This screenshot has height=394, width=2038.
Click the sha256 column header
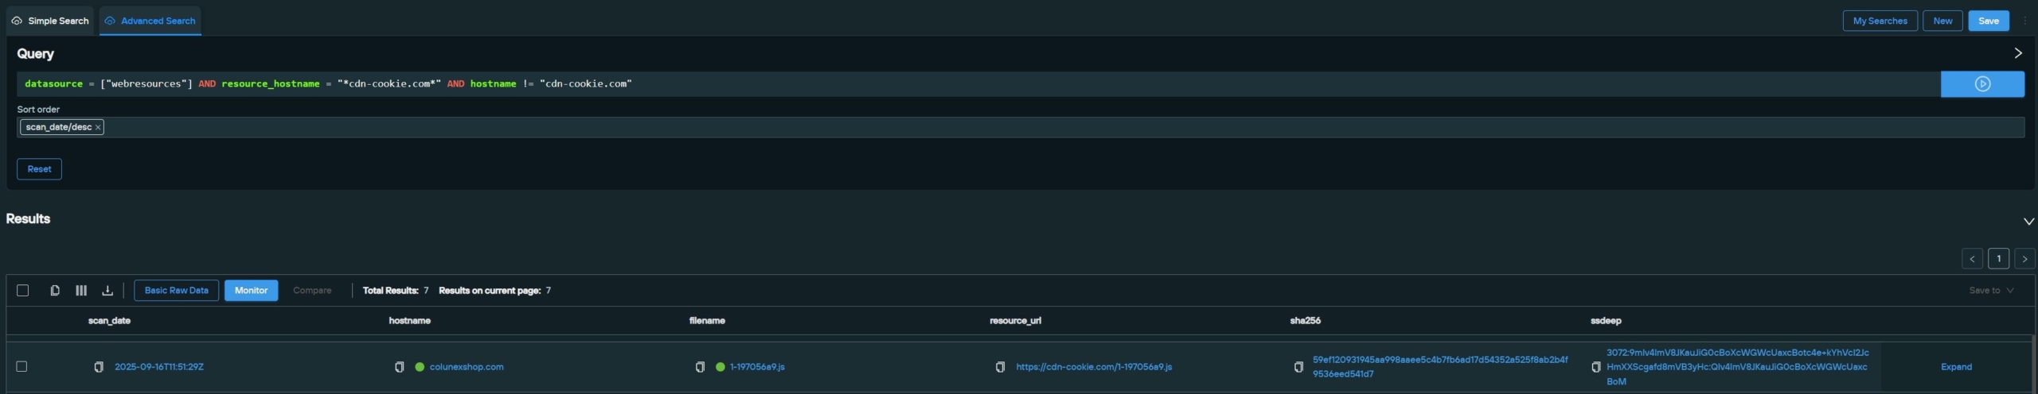click(x=1305, y=321)
